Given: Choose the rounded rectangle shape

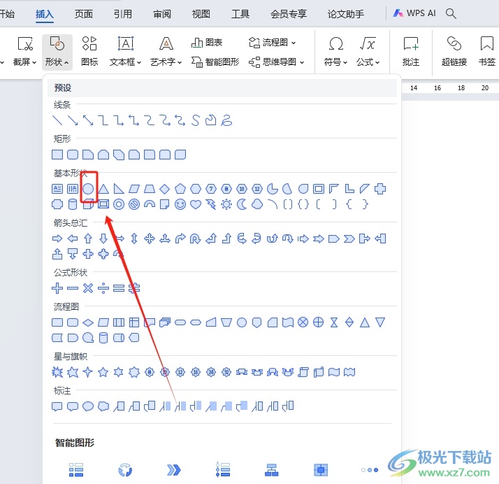Looking at the screenshot, I should pos(73,155).
